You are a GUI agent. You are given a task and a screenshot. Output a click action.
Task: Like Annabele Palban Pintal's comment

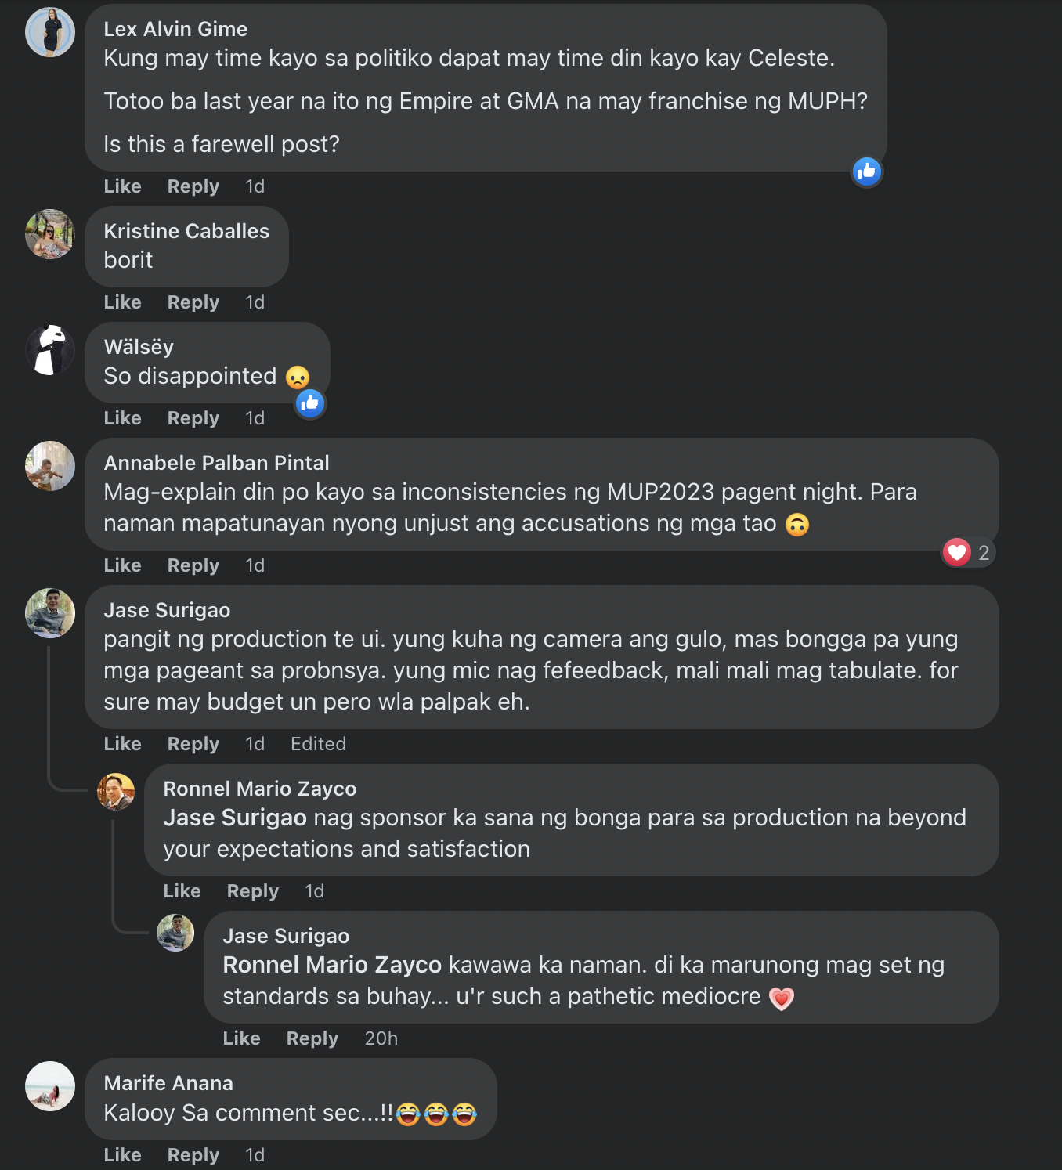(123, 565)
